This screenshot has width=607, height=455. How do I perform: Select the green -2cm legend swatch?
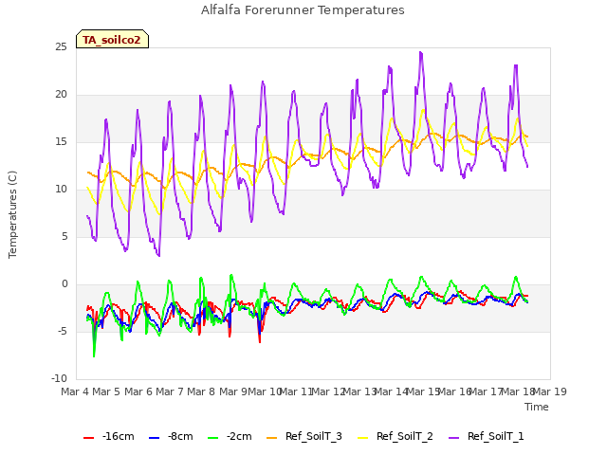(212, 438)
